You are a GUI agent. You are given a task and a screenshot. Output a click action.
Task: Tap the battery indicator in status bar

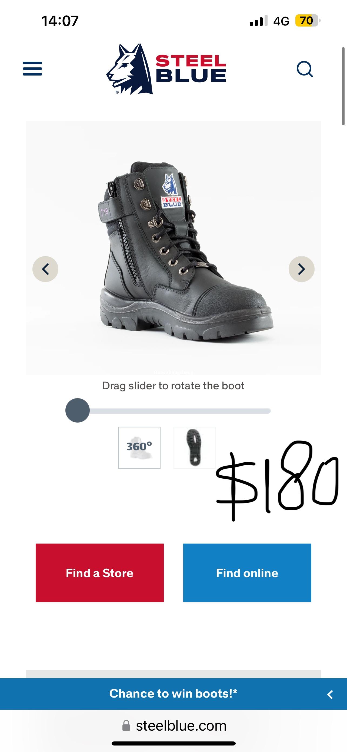coord(308,21)
